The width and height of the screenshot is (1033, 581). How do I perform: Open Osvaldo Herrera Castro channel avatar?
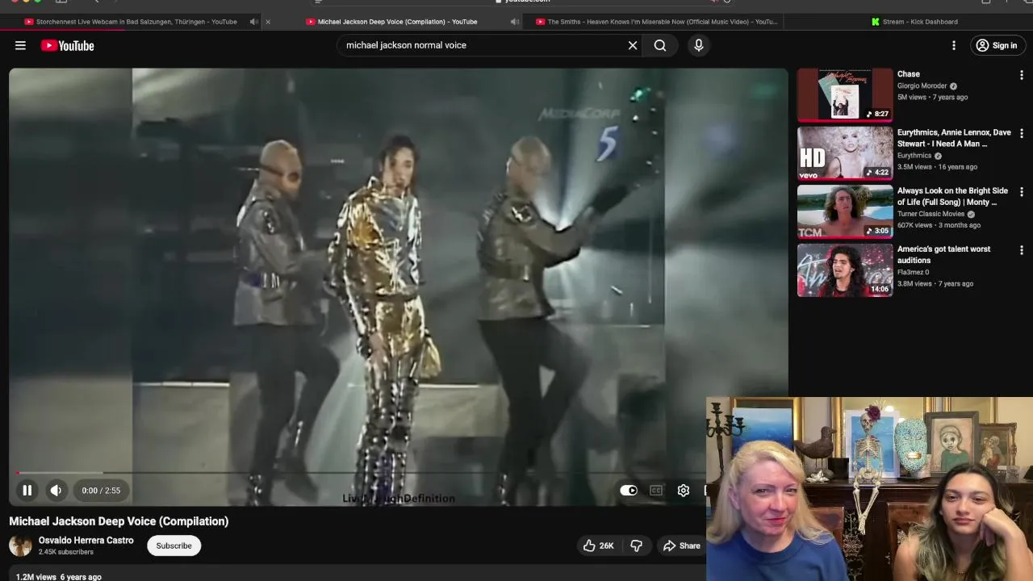(x=20, y=545)
